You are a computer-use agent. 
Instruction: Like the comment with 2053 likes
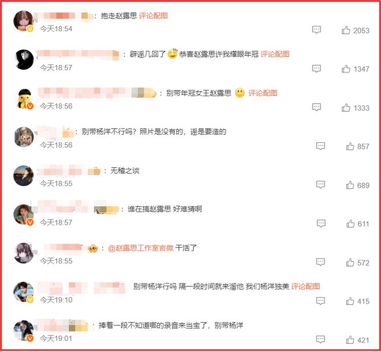(x=346, y=31)
